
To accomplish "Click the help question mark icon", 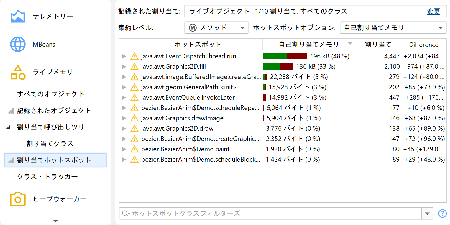I will coord(442,213).
